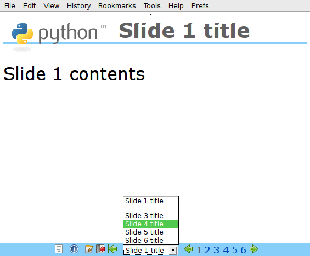Click the document outline icon in the footer
Screen dimensions: 310x256
(59, 249)
